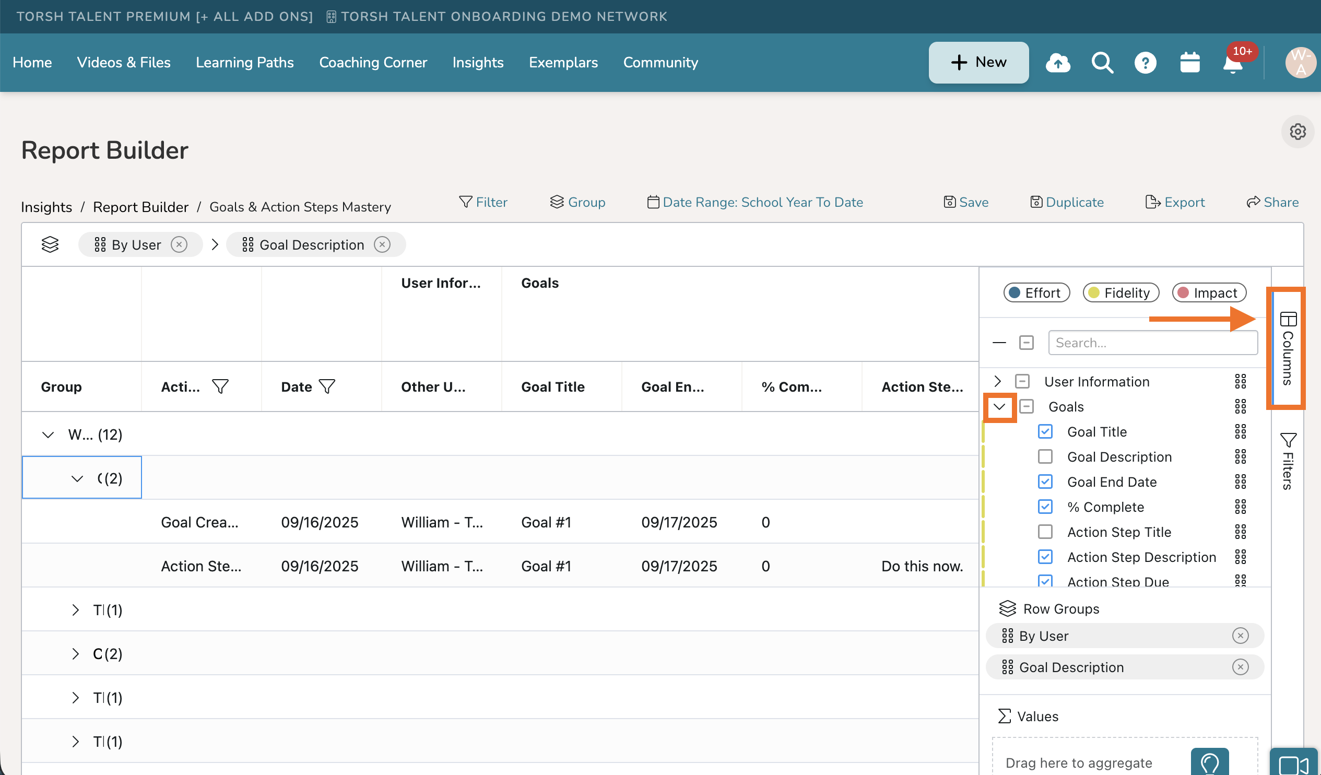Click the cloud upload icon
The width and height of the screenshot is (1321, 775).
(x=1058, y=63)
